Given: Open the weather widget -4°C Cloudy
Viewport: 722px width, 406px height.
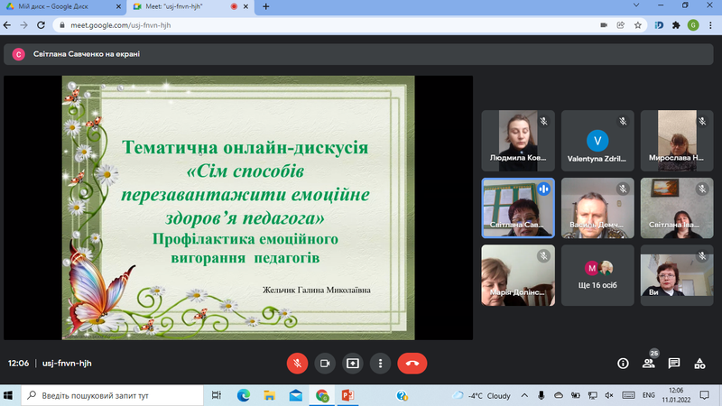Looking at the screenshot, I should click(482, 395).
